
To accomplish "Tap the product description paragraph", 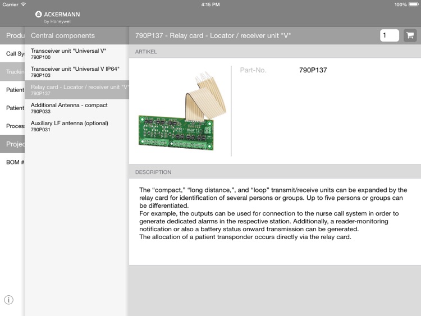I will point(273,213).
